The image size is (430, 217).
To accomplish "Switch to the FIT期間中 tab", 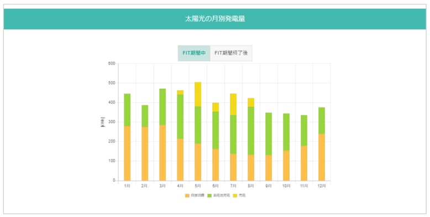I will point(194,53).
